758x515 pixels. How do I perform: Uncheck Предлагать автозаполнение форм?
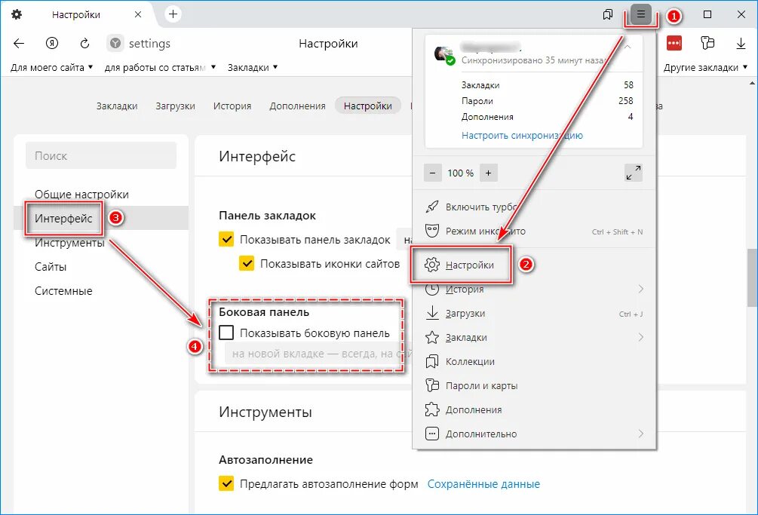pos(226,483)
